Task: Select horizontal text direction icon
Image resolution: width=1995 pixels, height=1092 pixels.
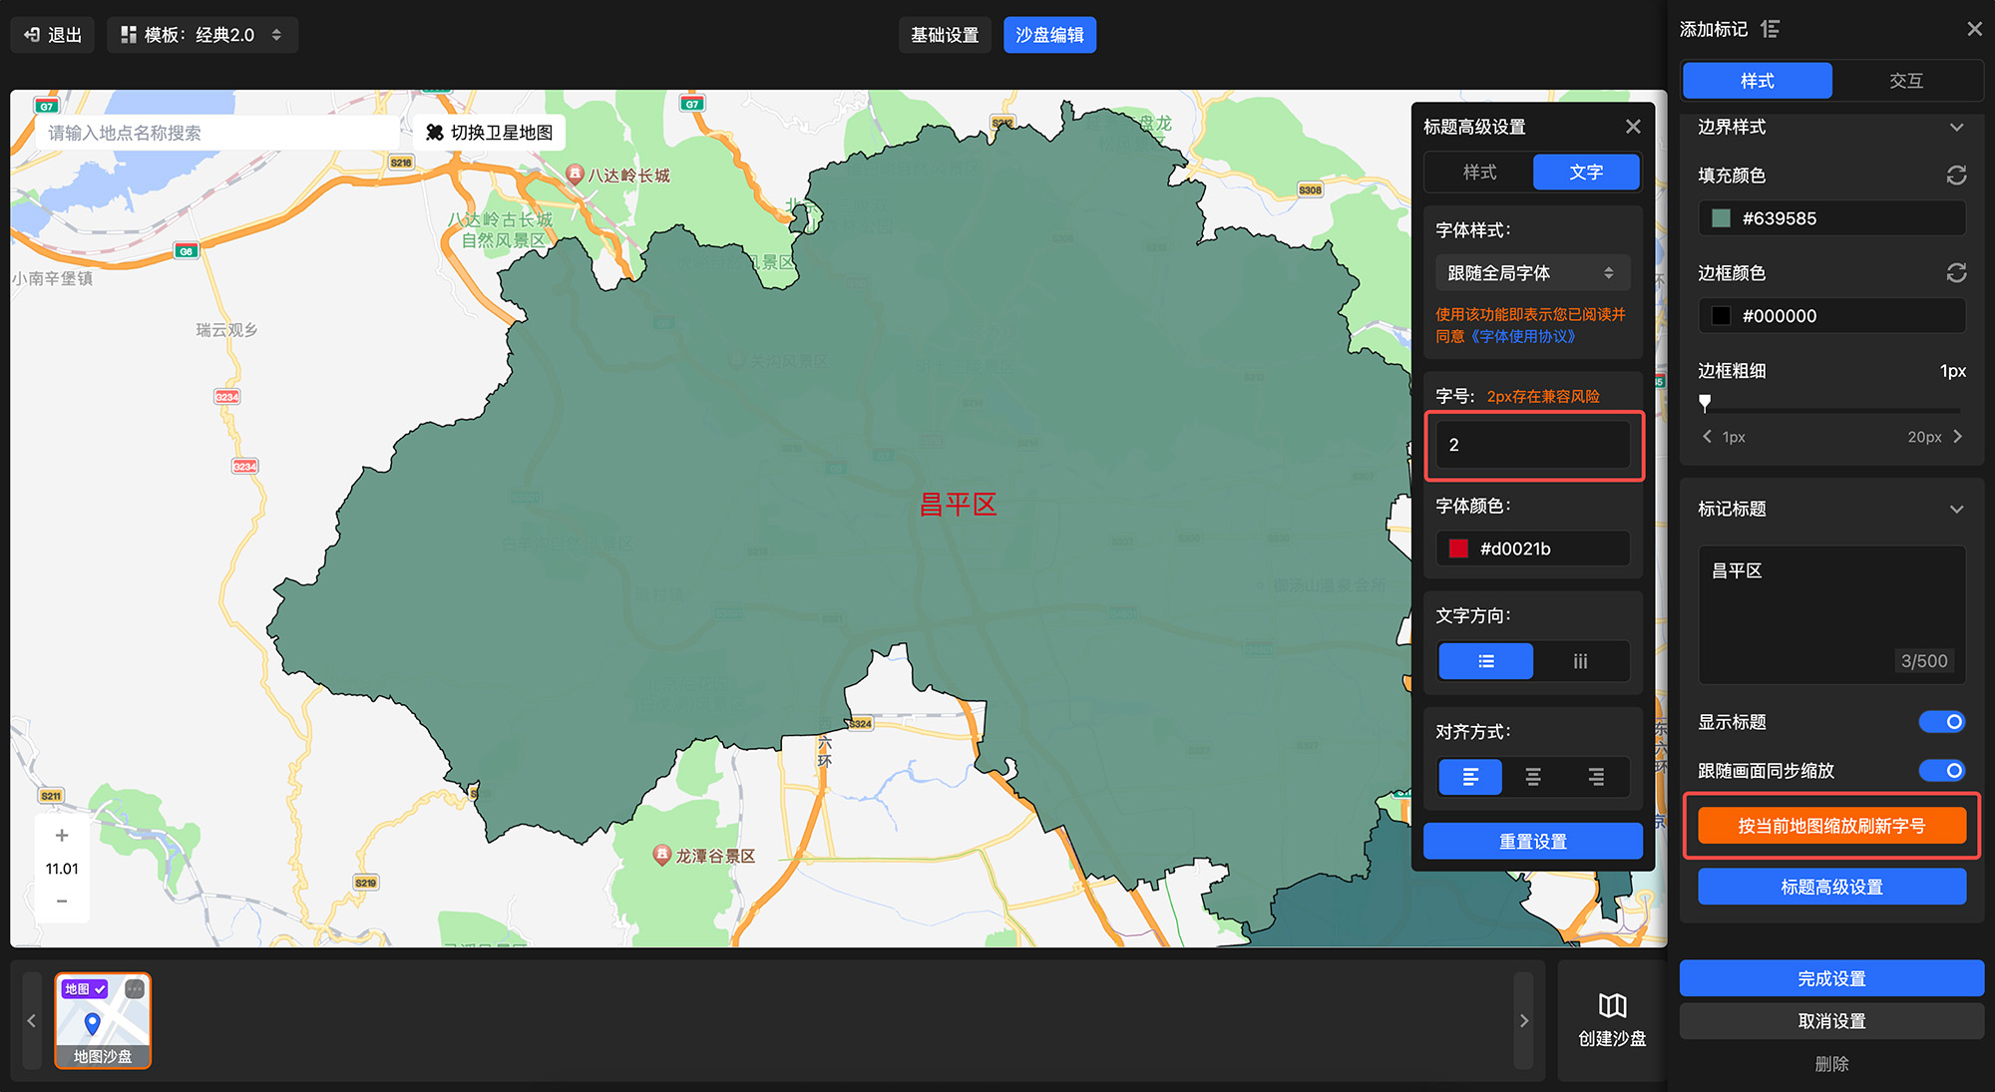Action: point(1485,661)
